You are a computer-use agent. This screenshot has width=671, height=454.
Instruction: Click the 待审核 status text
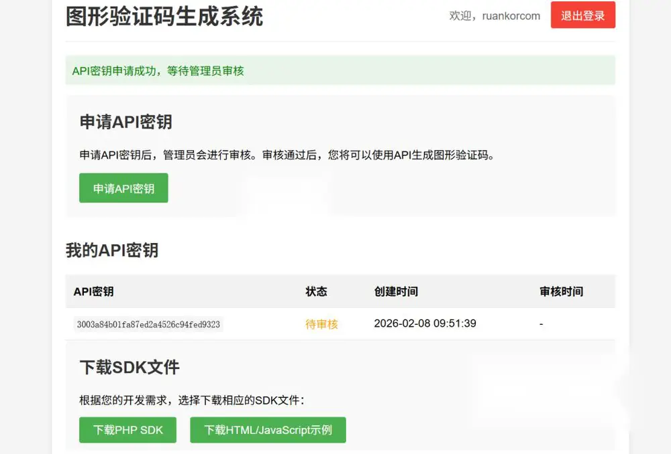(x=321, y=324)
